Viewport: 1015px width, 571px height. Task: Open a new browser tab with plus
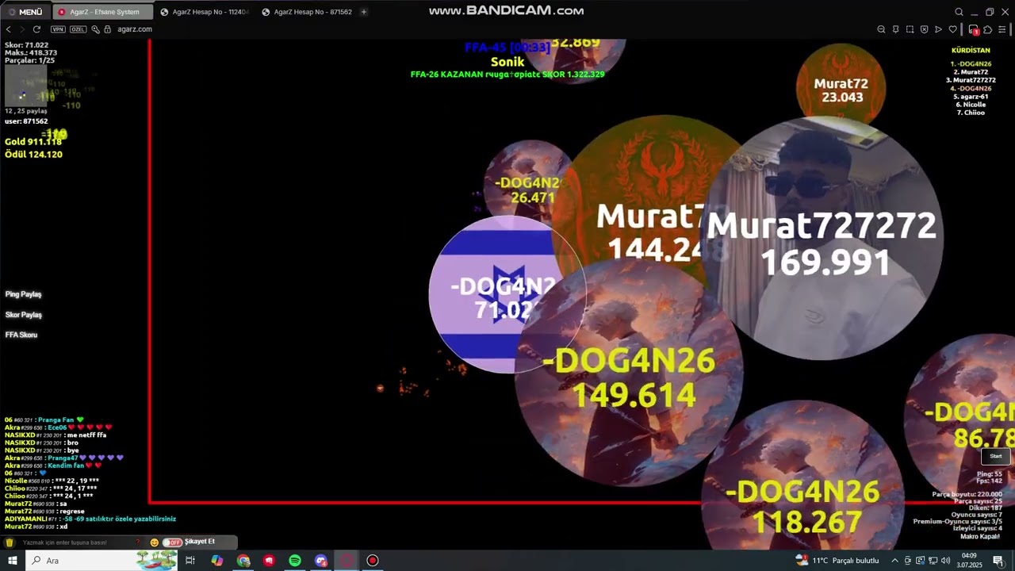[x=364, y=12]
